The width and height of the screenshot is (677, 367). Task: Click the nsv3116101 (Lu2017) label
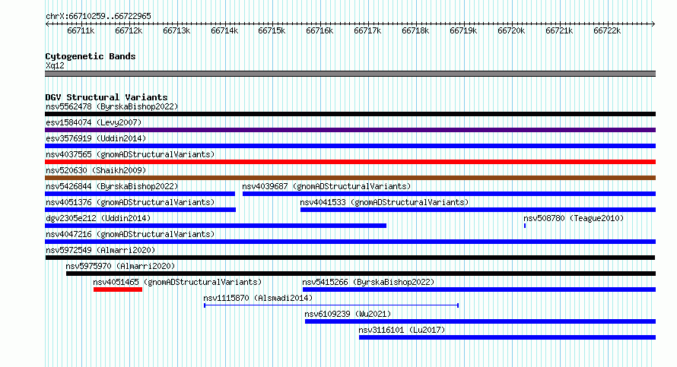(402, 330)
